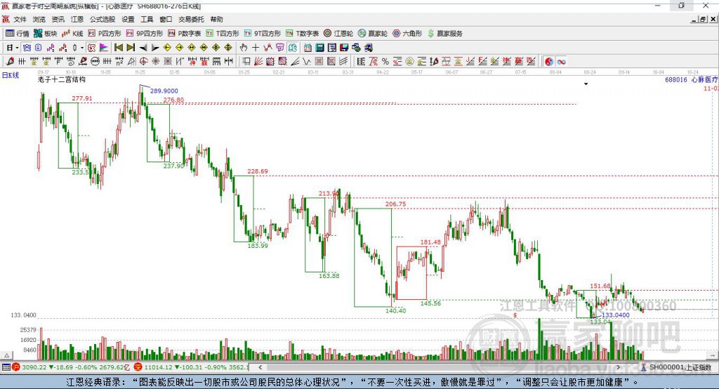Open the 9T四方形 tool
Viewport: 719px width, 389px height.
pyautogui.click(x=263, y=34)
